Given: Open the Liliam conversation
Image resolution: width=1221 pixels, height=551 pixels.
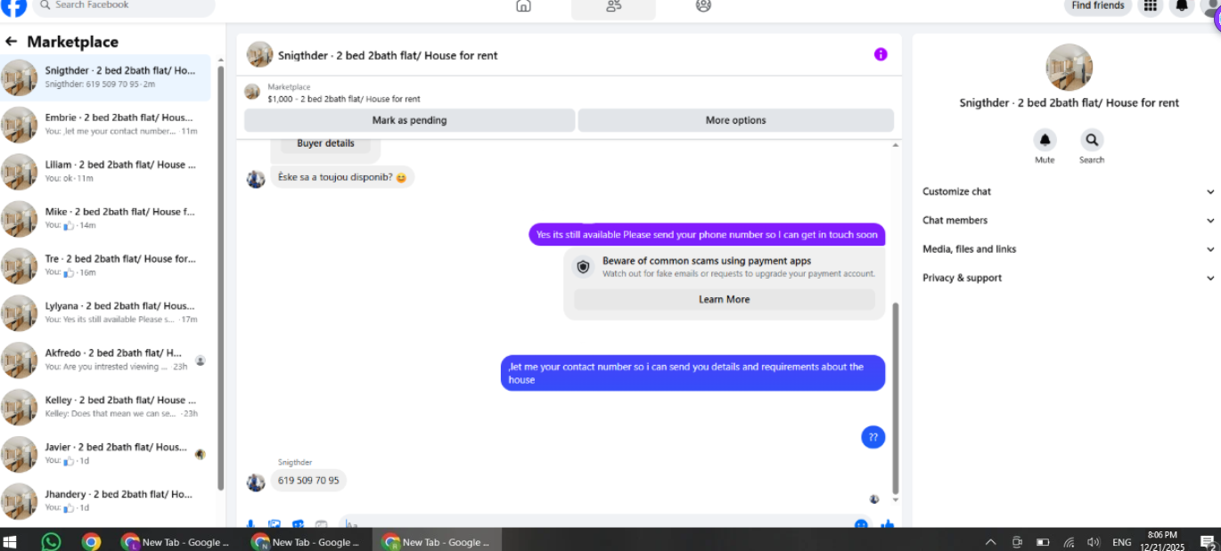Looking at the screenshot, I should (x=106, y=171).
